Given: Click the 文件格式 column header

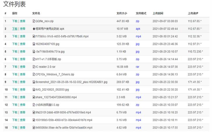Looking at the screenshot, I should pyautogui.click(x=141, y=13).
